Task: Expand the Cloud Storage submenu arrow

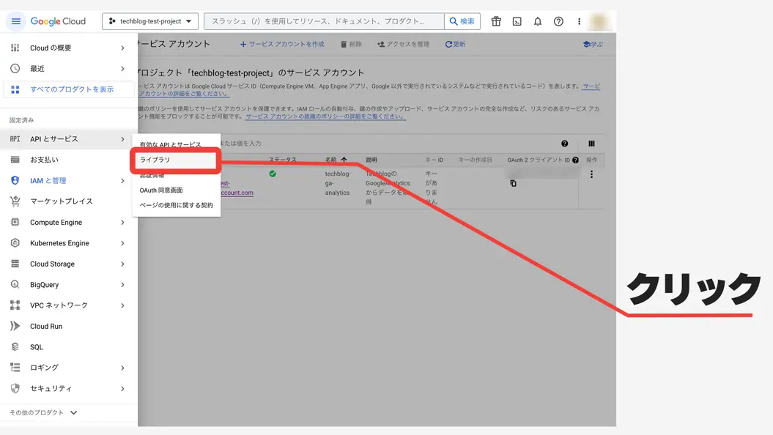Action: pos(122,264)
